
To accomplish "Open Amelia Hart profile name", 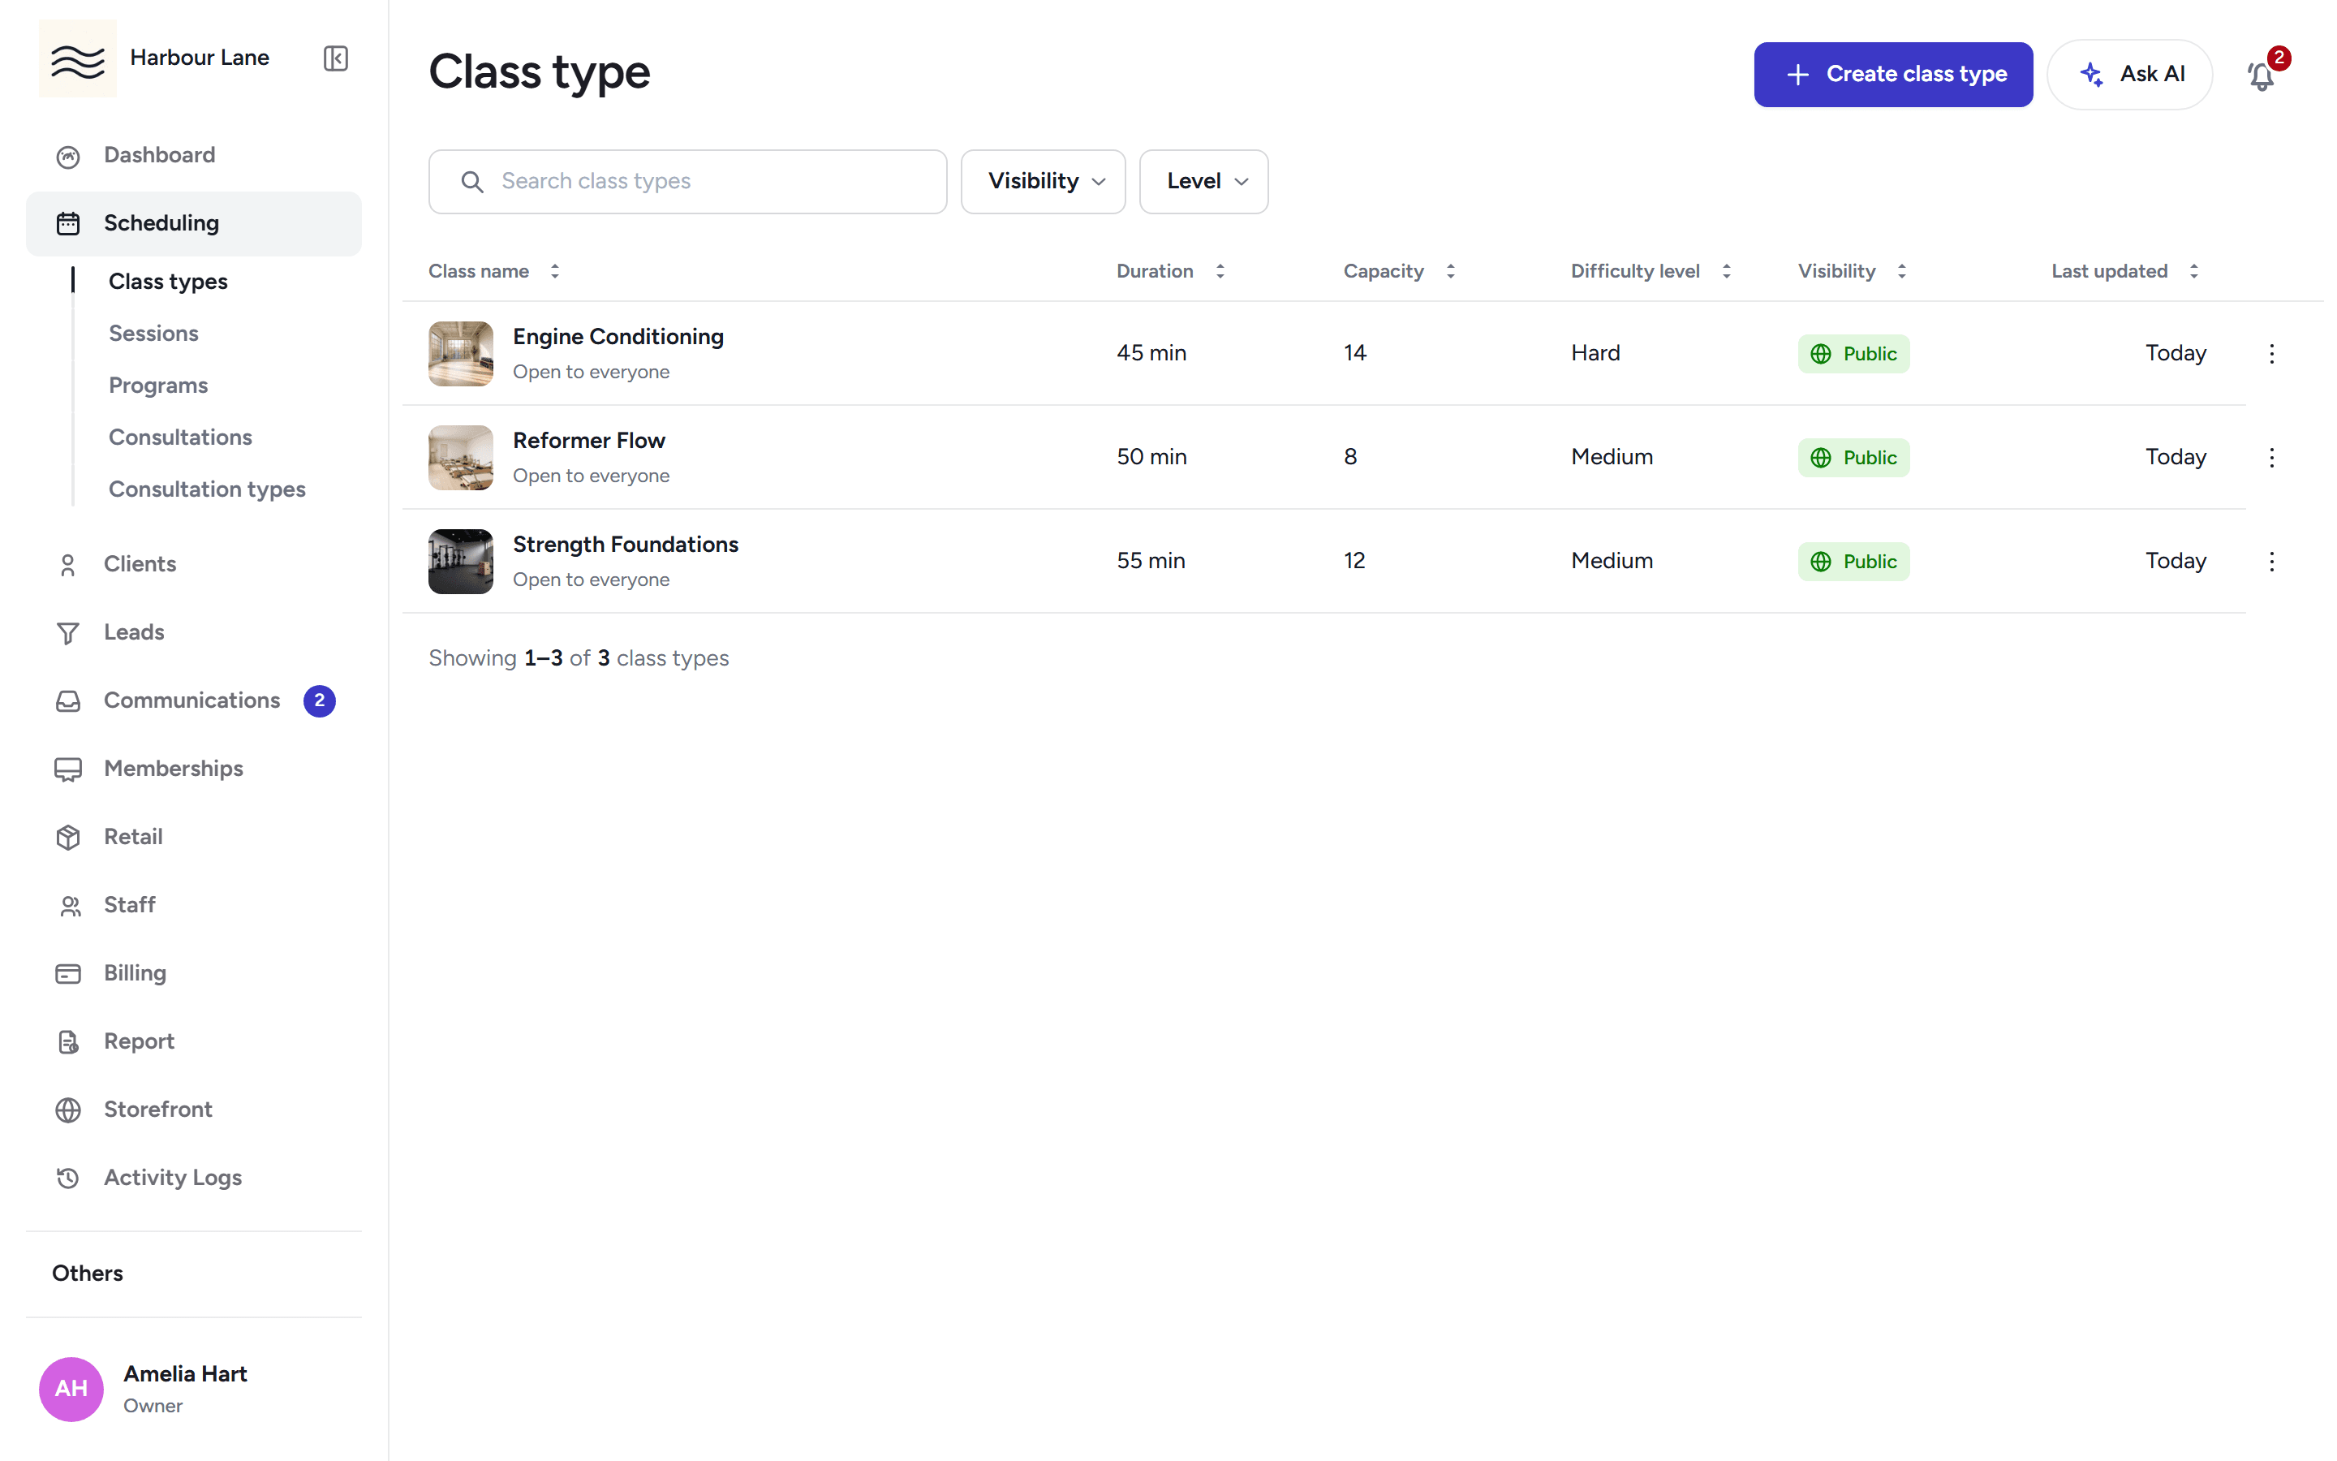I will (185, 1374).
